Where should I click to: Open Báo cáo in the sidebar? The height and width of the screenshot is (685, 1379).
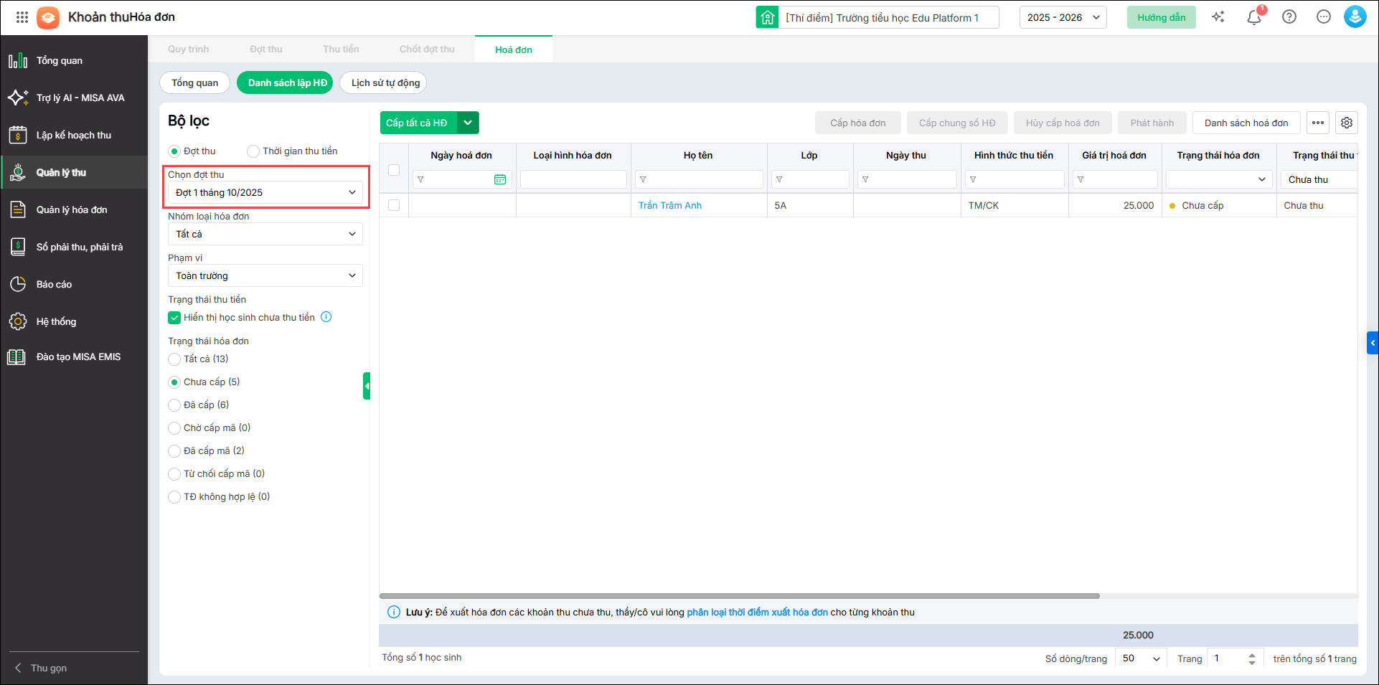(x=54, y=285)
